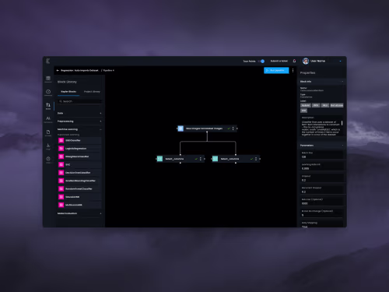This screenshot has width=389, height=292.
Task: Click the notification bell icon
Action: click(294, 61)
